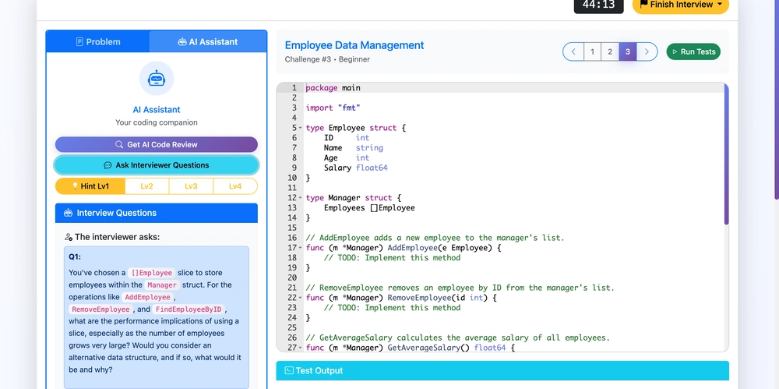Click line number 16 in the gutter
Image resolution: width=779 pixels, height=389 pixels.
(x=292, y=238)
